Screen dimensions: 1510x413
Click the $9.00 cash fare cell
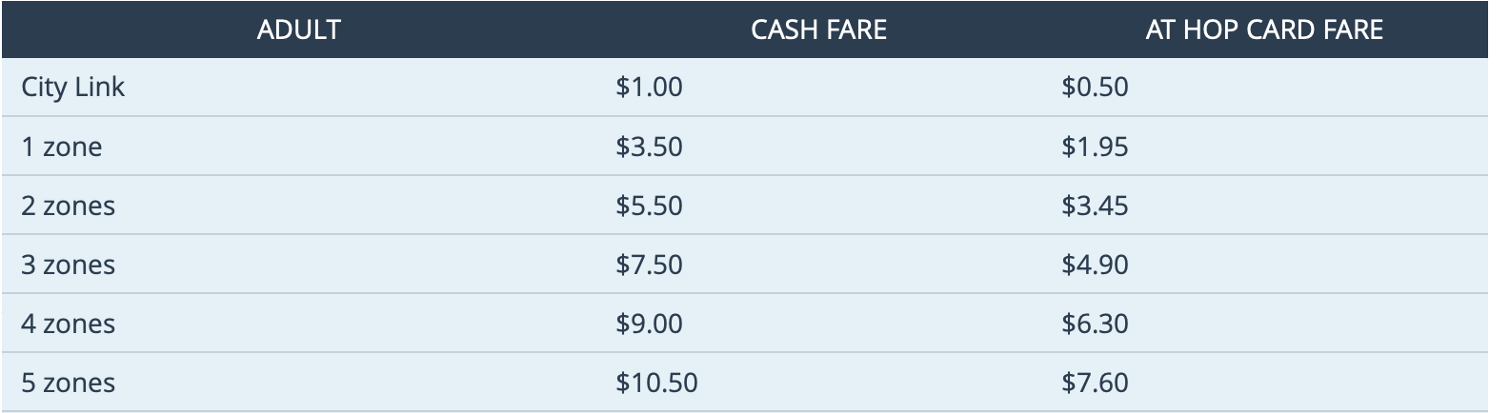[649, 324]
